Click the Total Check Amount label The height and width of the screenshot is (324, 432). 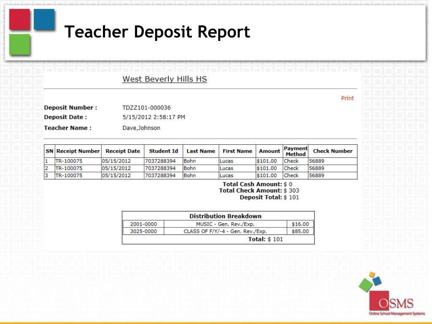tap(251, 190)
